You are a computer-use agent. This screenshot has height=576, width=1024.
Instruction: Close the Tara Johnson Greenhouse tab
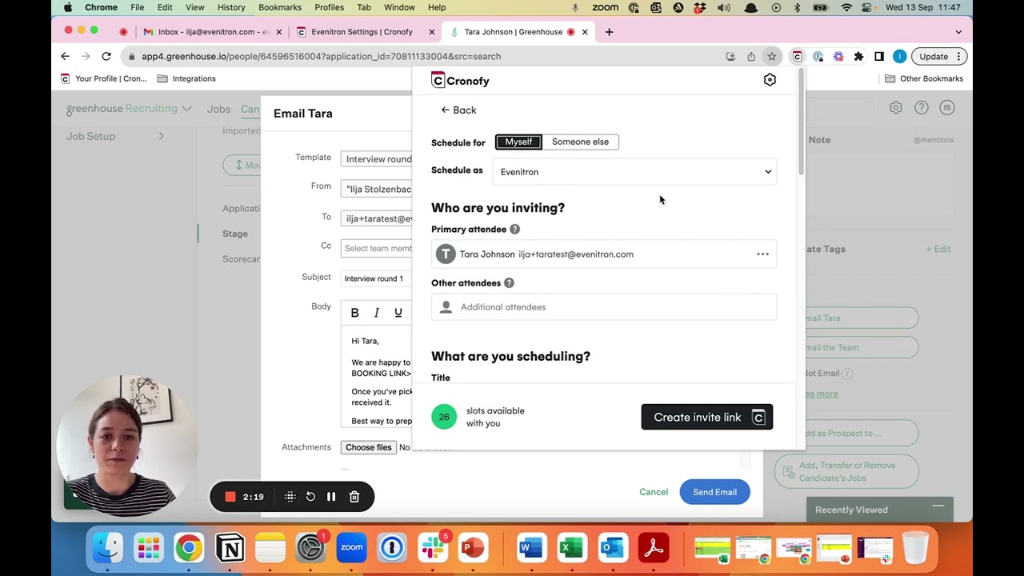[585, 32]
